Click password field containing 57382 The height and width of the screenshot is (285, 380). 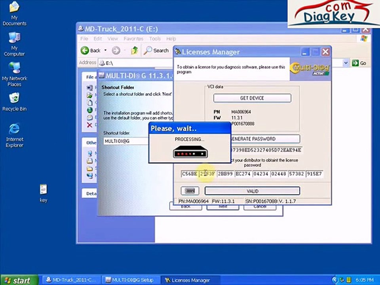(297, 174)
